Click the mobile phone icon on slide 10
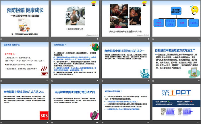The image size is (201, 124). click(94, 115)
